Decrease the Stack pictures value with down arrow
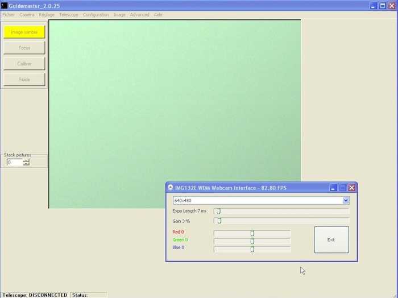The width and height of the screenshot is (398, 298). coord(26,164)
